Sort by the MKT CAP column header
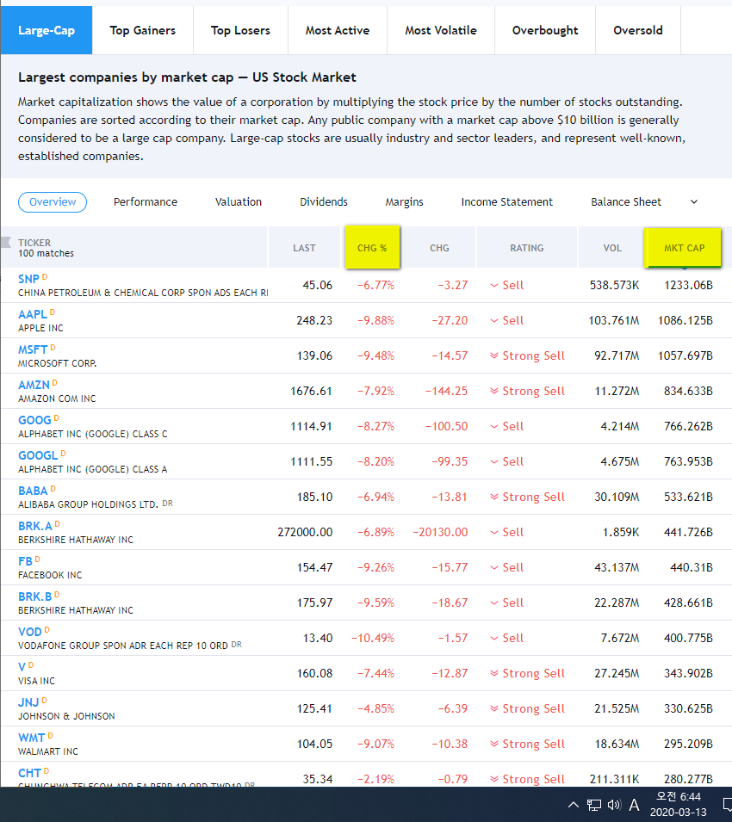The height and width of the screenshot is (822, 732). (684, 248)
